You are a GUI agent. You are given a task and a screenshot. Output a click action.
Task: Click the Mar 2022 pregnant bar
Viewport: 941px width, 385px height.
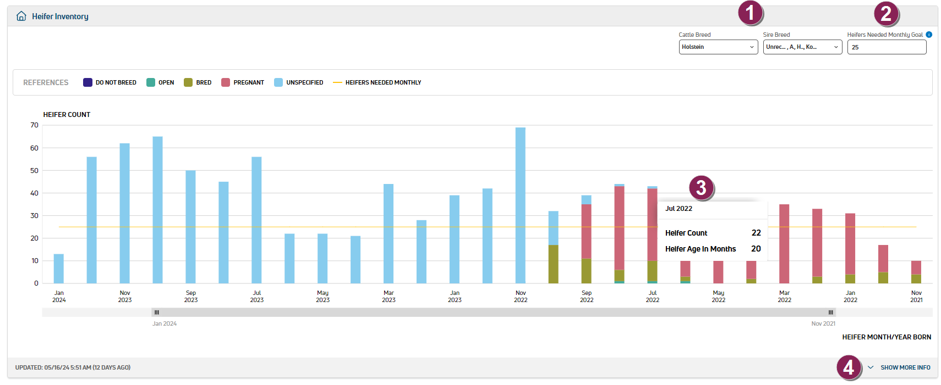784,243
